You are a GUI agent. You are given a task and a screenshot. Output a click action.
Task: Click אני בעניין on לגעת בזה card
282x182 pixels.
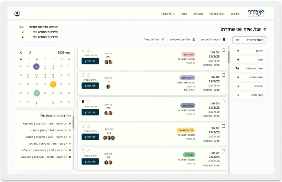90,86
